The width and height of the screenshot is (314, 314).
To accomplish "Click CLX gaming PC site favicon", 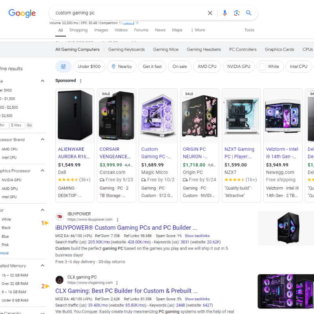I will [x=60, y=280].
